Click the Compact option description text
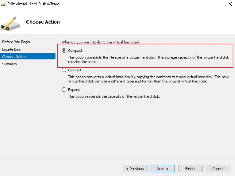Viewport: 235px width, 176px height. [x=148, y=59]
